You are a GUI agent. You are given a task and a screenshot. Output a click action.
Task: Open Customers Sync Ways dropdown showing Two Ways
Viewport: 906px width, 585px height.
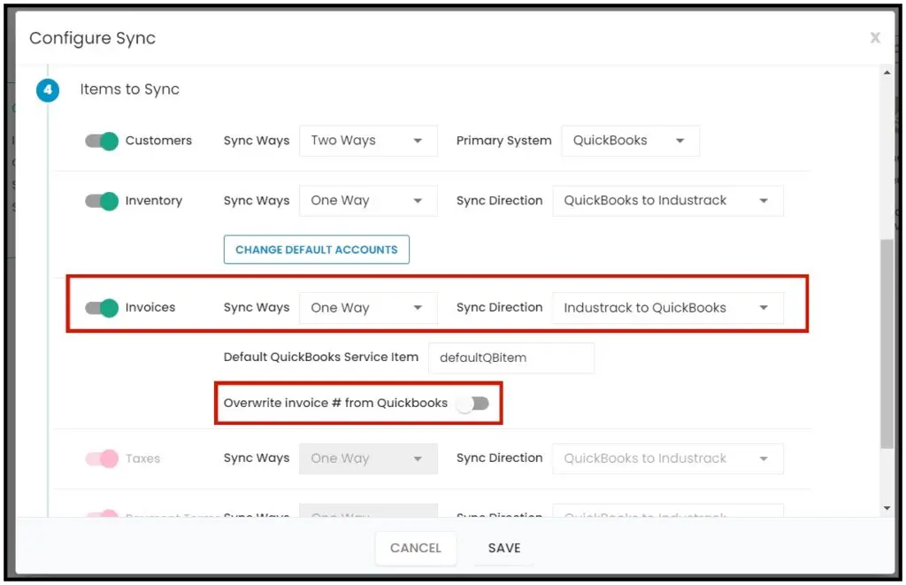[x=368, y=141]
